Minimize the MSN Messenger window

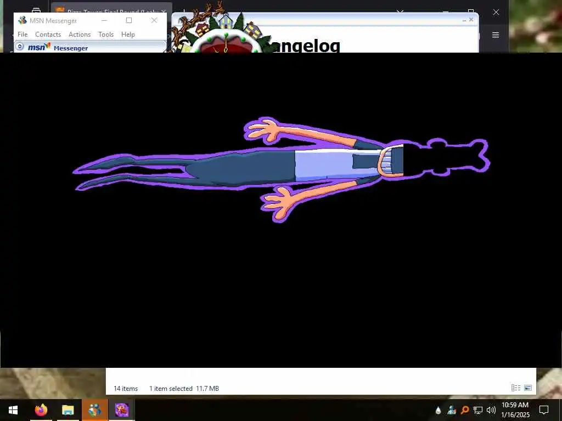click(104, 20)
